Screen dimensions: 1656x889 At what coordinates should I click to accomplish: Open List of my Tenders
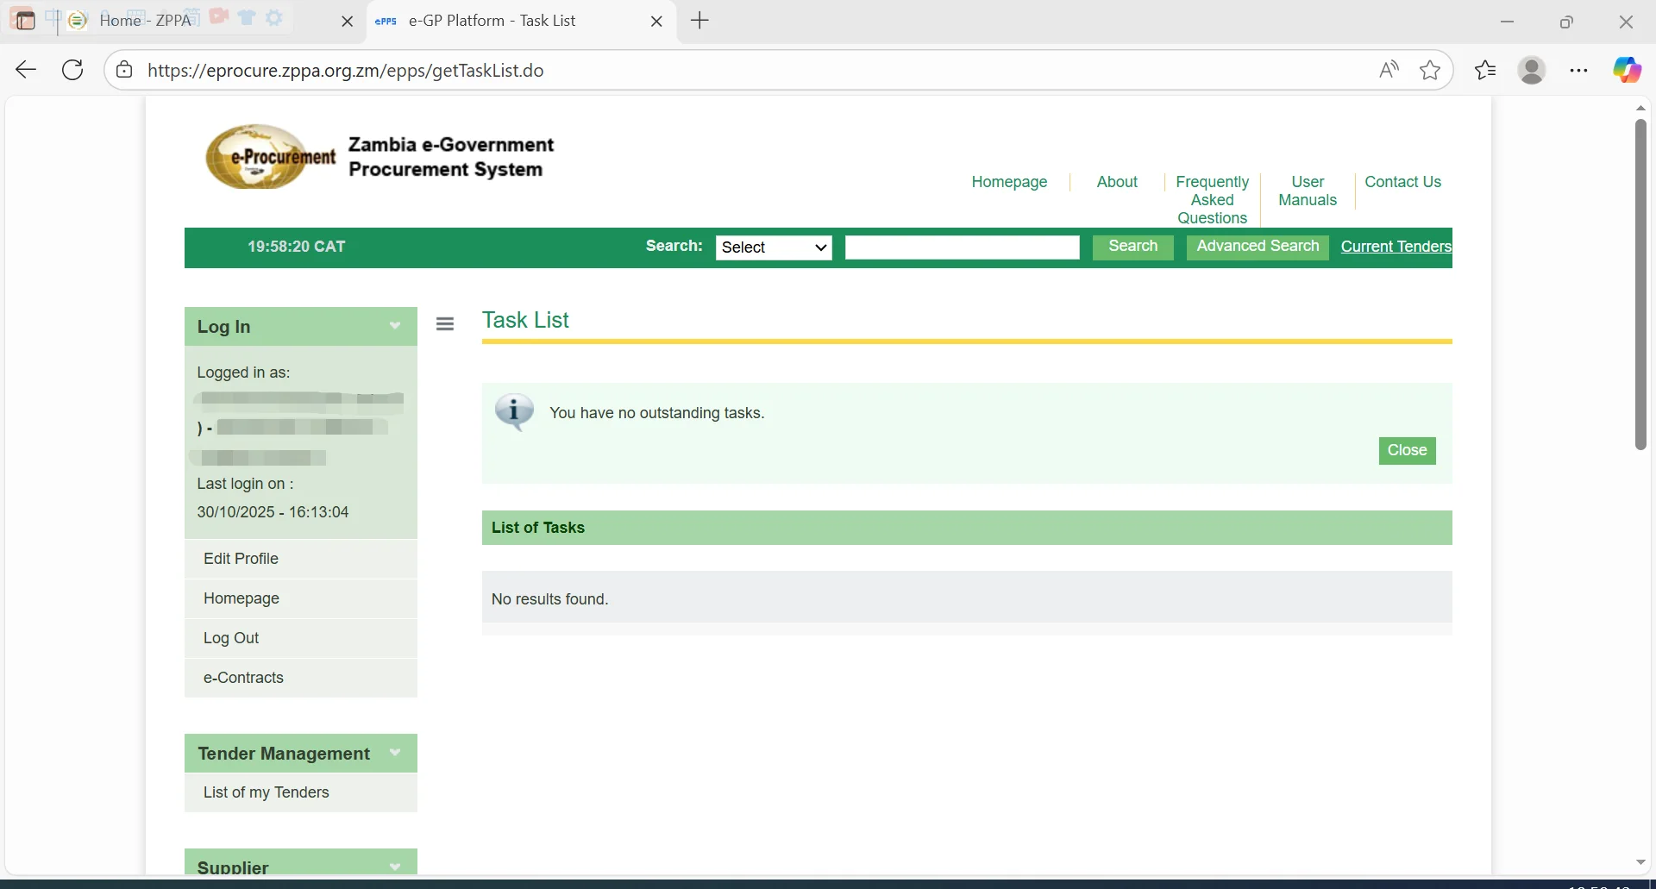(x=301, y=792)
